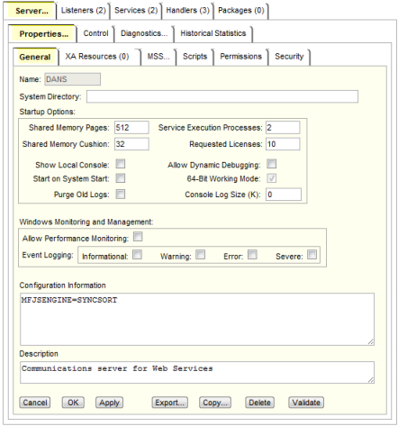398x426 pixels.
Task: Switch to the Services (2) tab
Action: tap(136, 11)
